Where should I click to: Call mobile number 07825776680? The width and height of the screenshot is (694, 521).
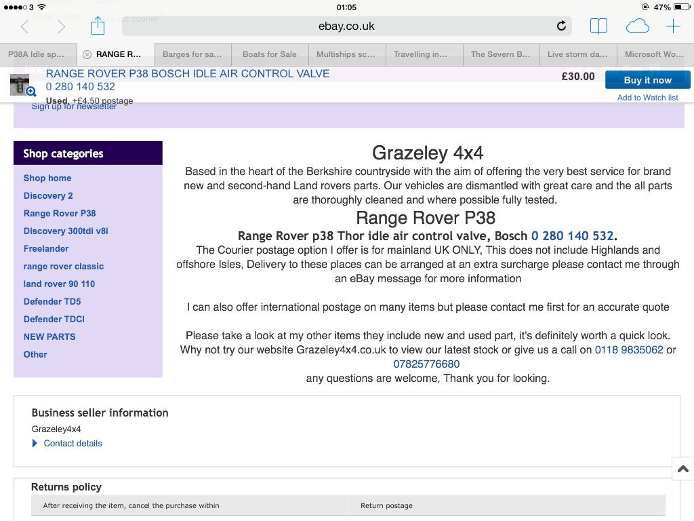(427, 364)
